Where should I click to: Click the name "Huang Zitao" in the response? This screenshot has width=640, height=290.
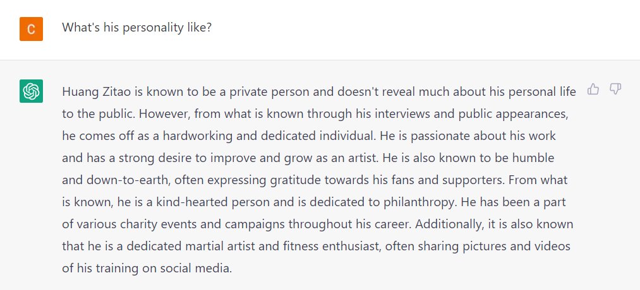[96, 92]
